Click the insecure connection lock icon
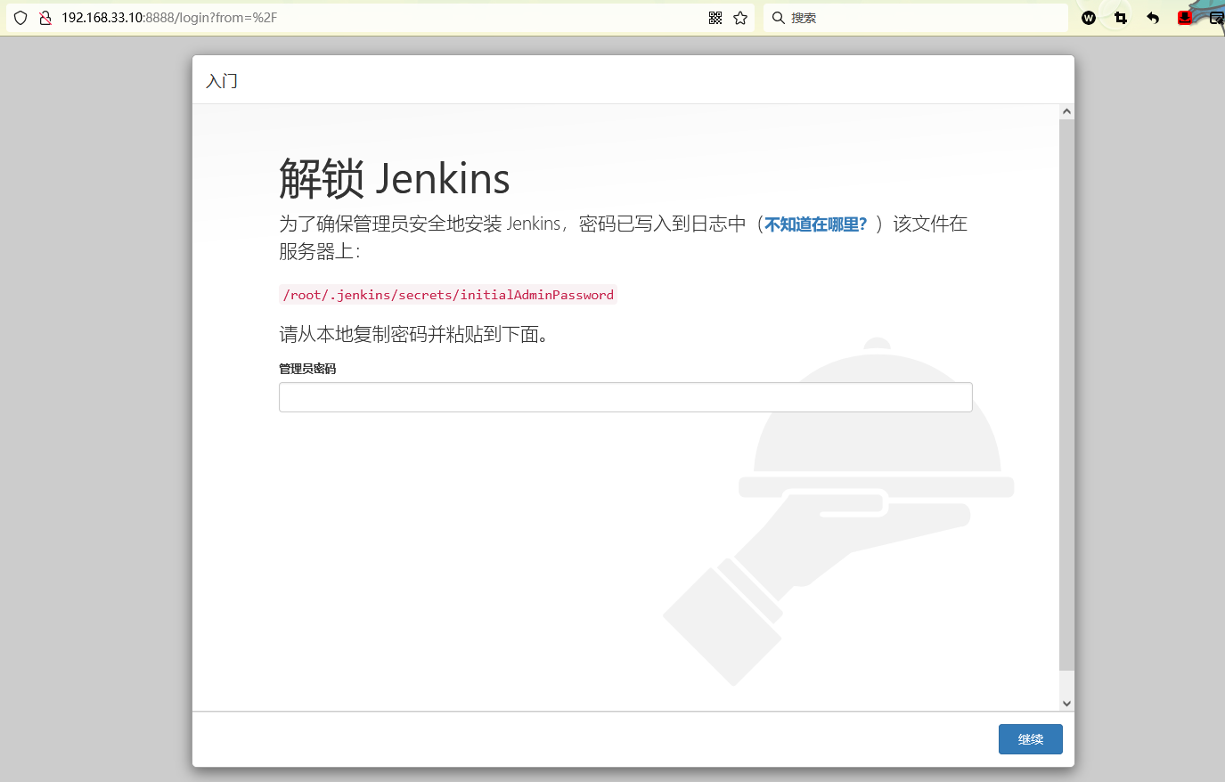This screenshot has width=1225, height=782. [x=45, y=18]
